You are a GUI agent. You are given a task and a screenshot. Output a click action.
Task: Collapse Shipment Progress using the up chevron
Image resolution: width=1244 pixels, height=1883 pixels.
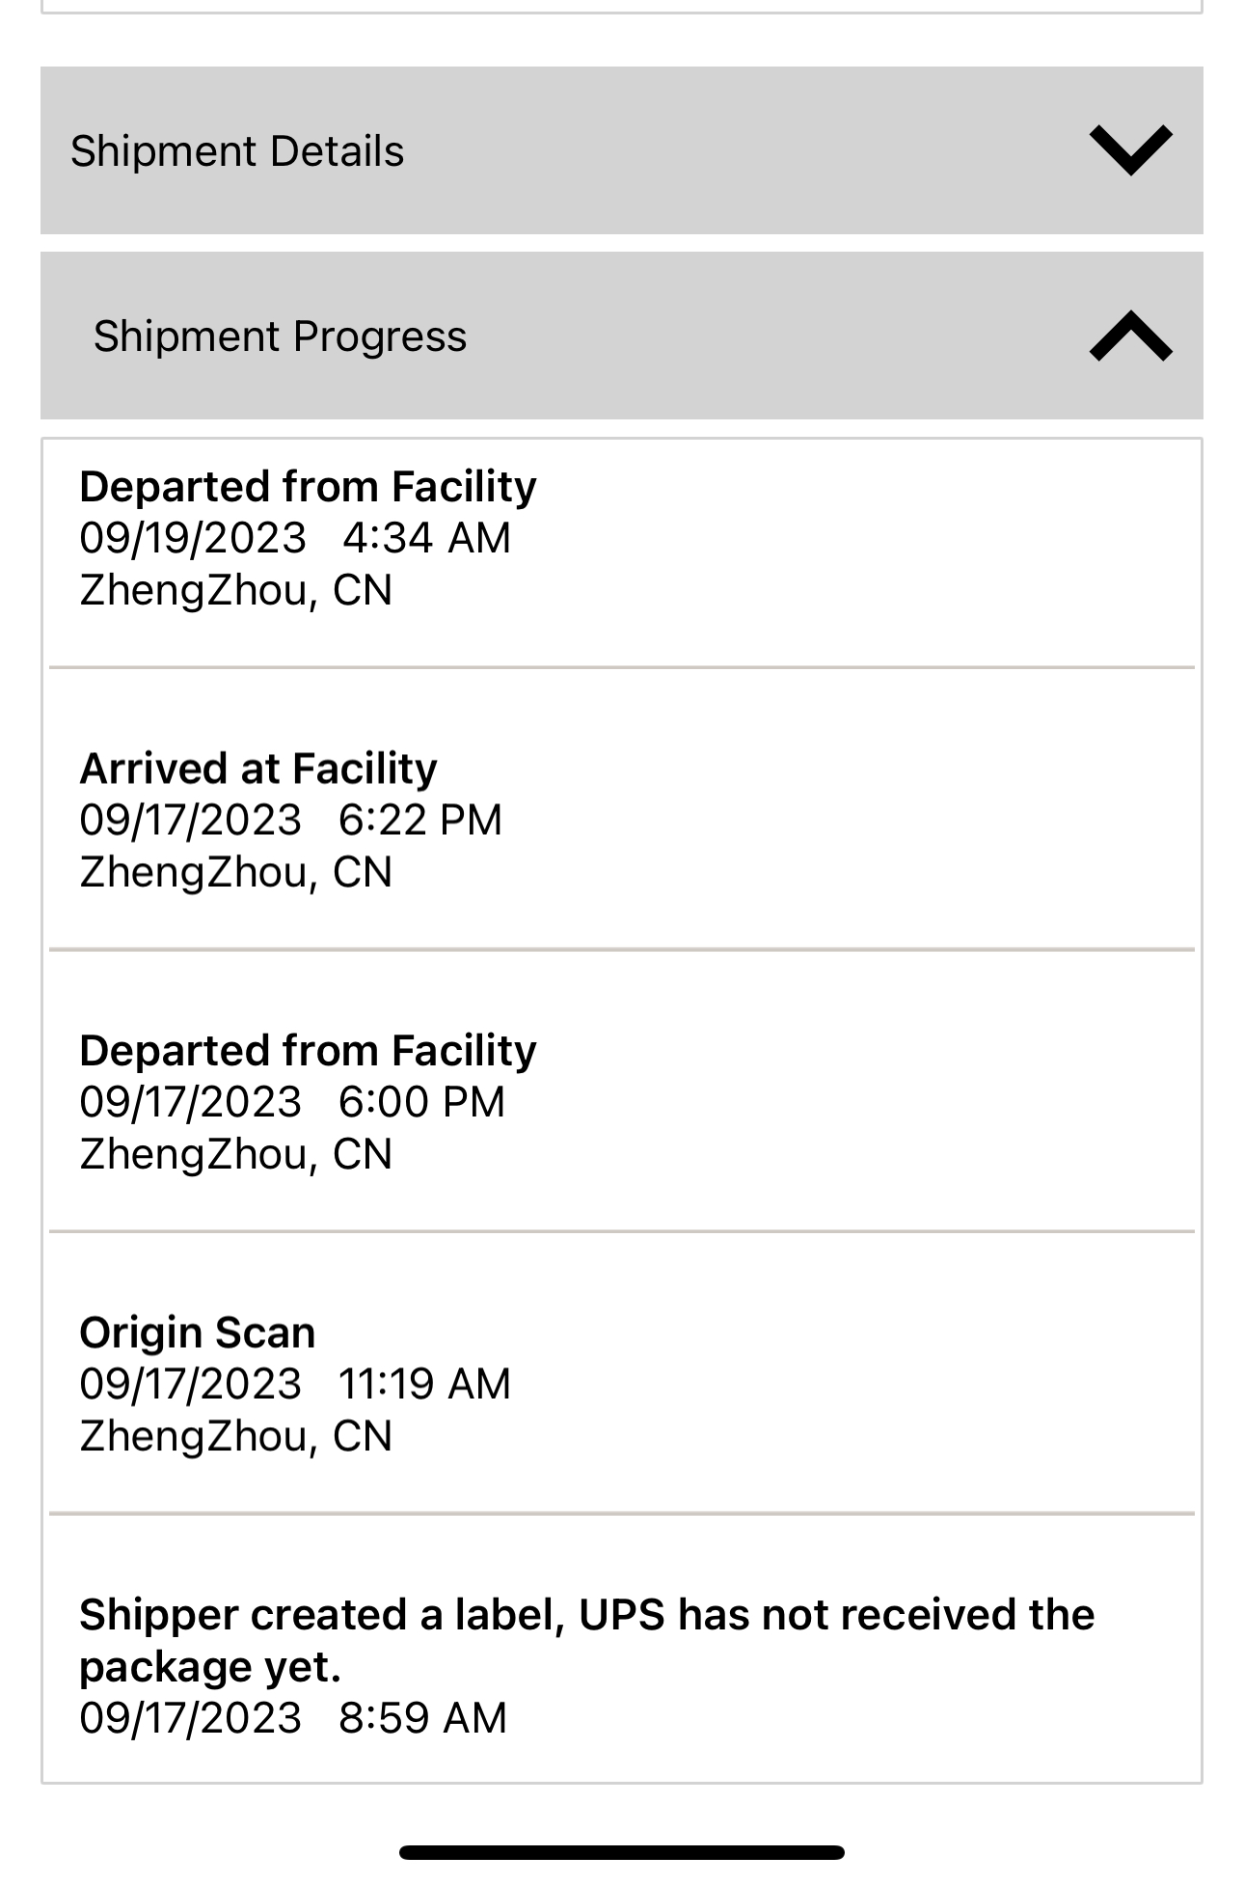tap(1130, 336)
